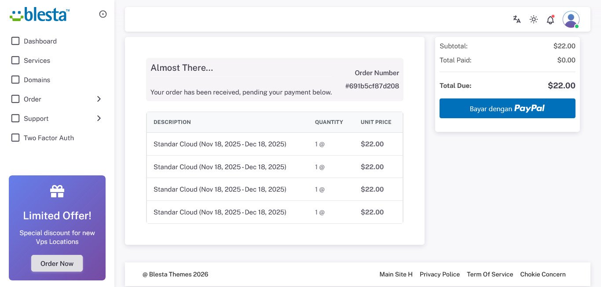
Task: Expand the Order submenu chevron
Action: click(99, 99)
